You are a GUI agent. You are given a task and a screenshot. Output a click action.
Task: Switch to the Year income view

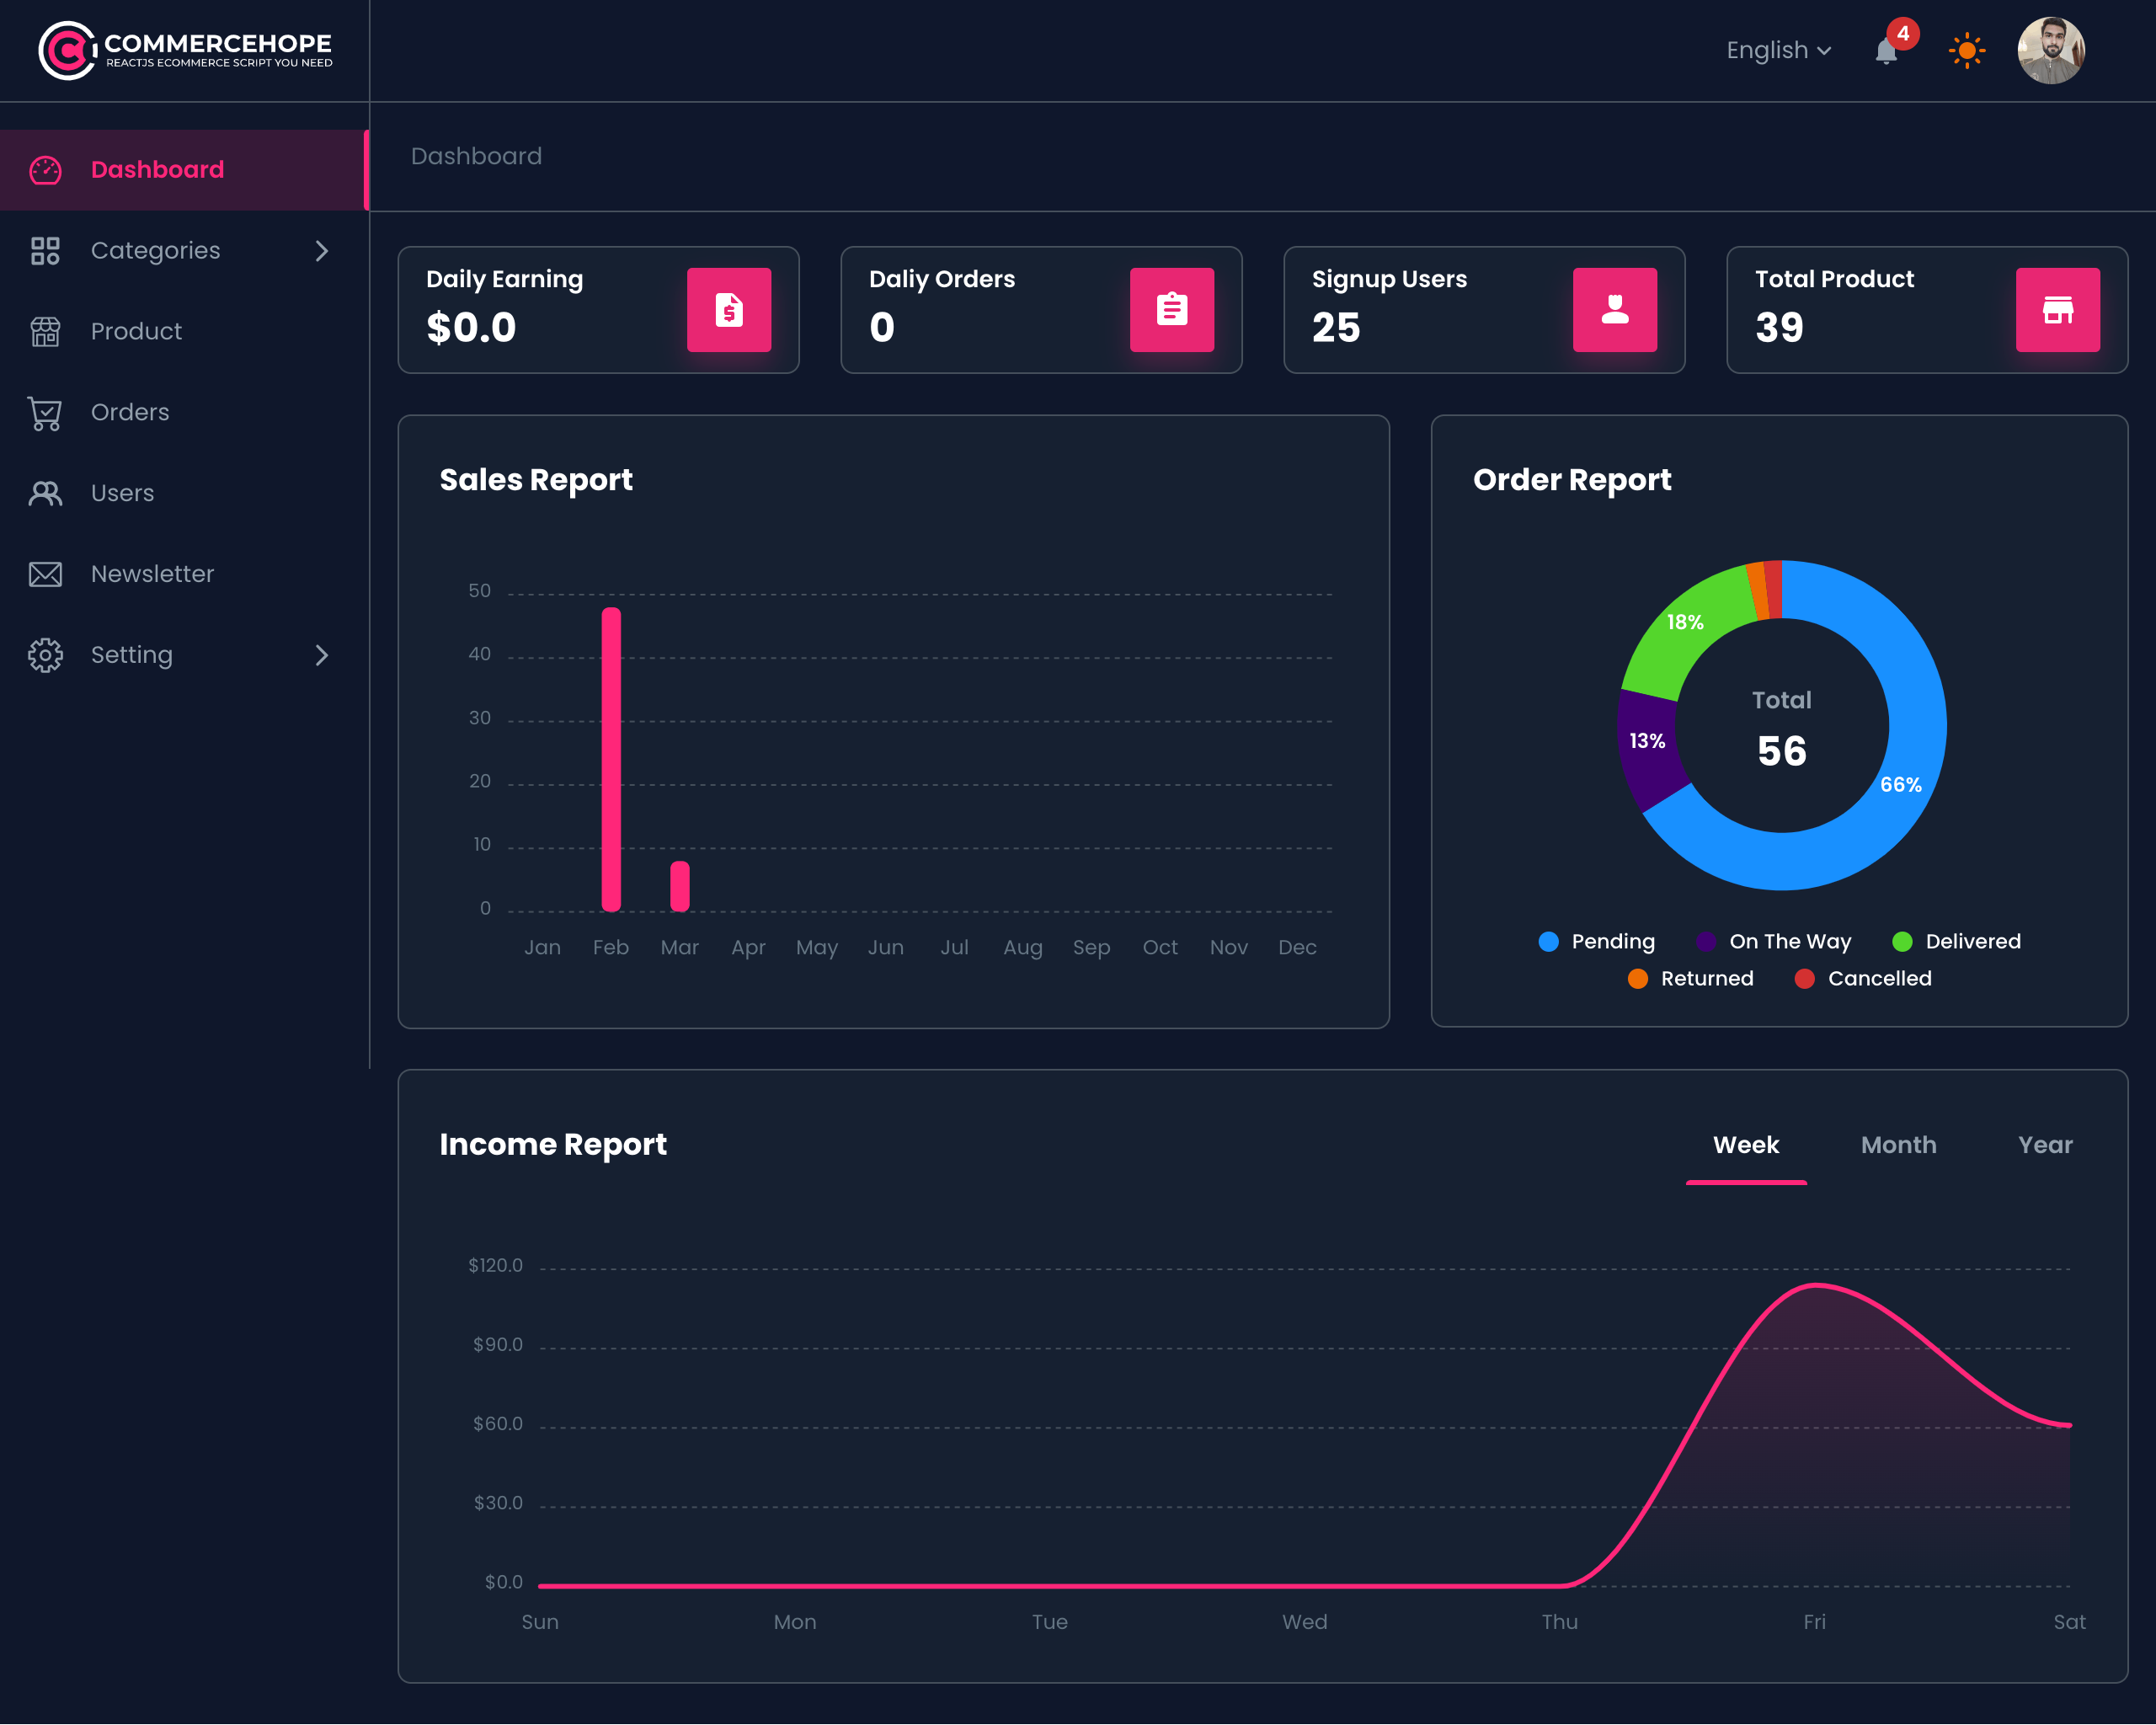(2044, 1144)
